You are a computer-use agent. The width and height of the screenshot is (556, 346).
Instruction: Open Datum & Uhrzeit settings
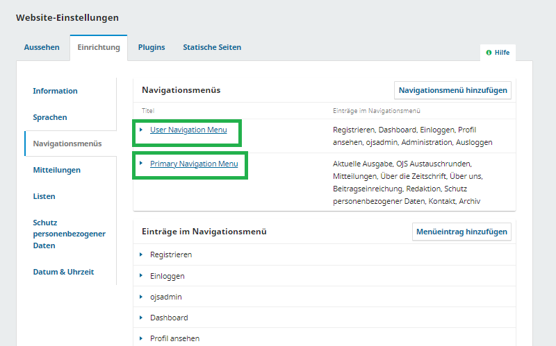coord(63,272)
